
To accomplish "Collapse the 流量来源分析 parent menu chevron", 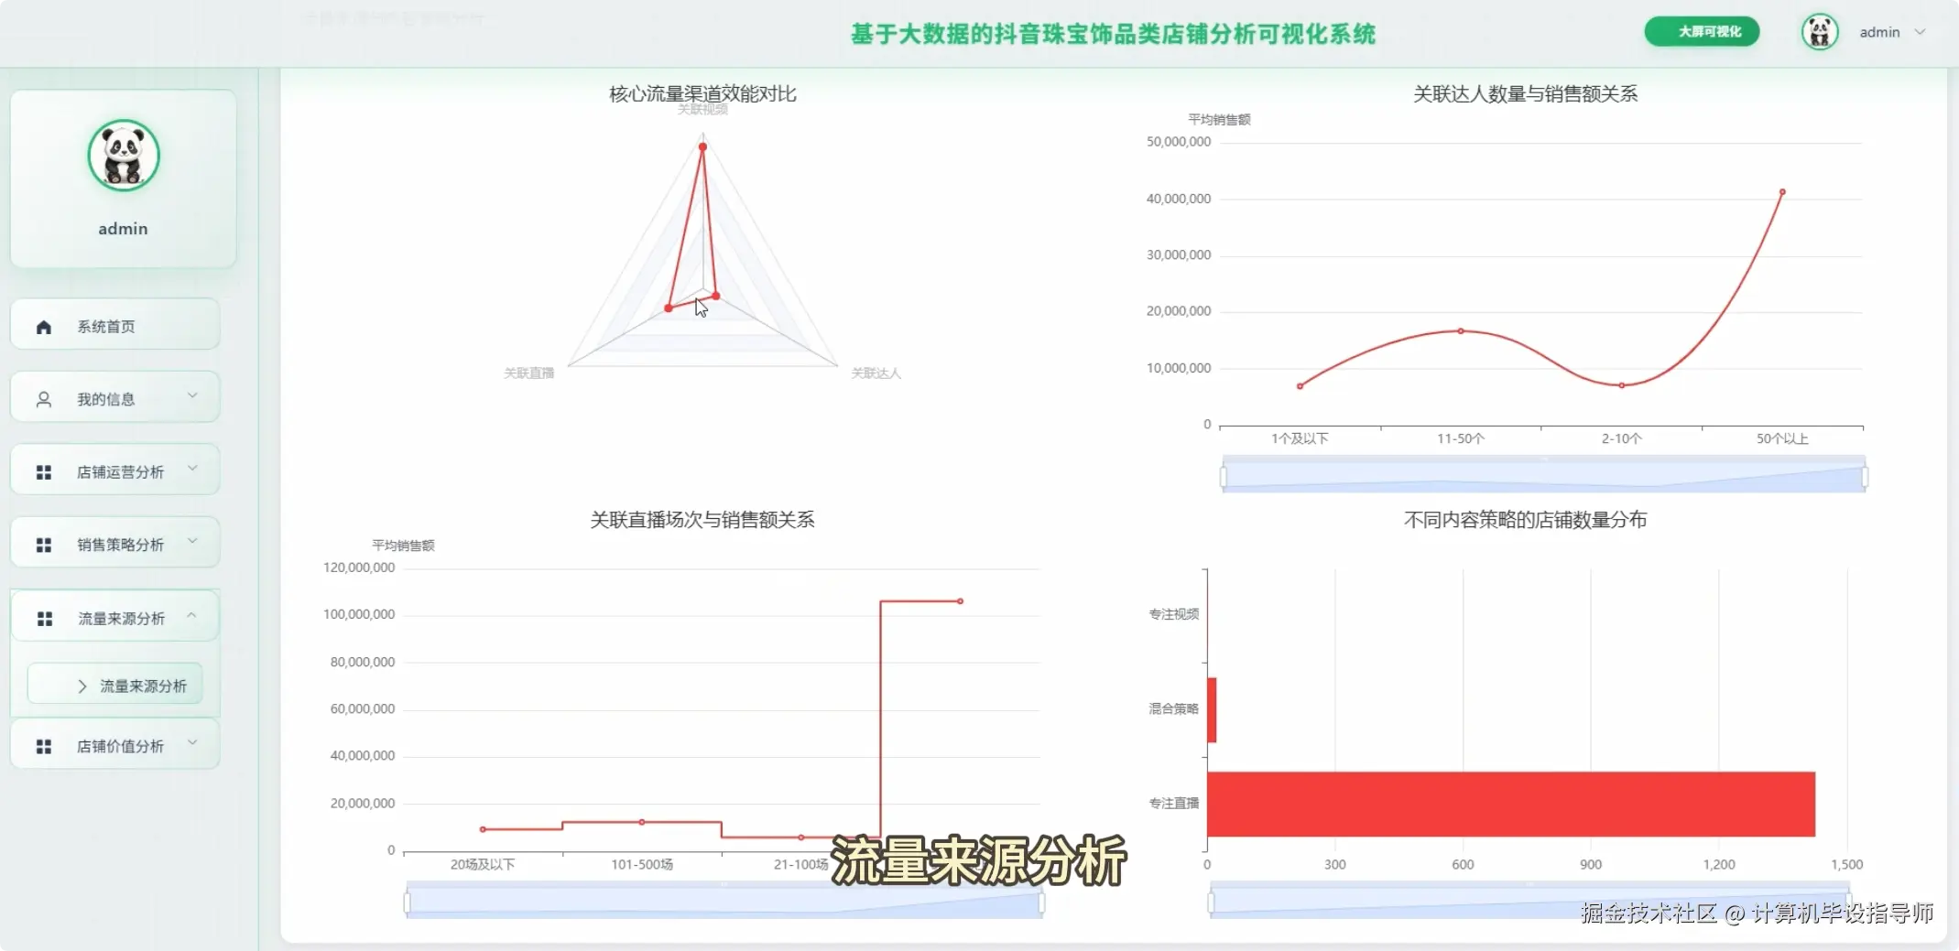I will point(191,615).
